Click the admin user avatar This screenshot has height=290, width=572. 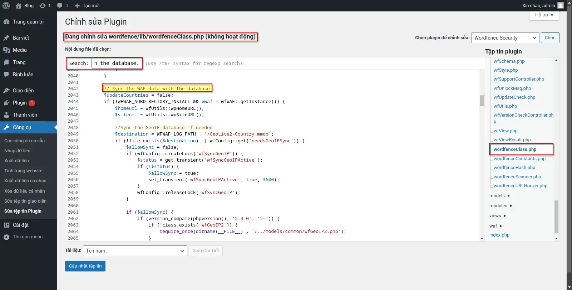point(560,5)
